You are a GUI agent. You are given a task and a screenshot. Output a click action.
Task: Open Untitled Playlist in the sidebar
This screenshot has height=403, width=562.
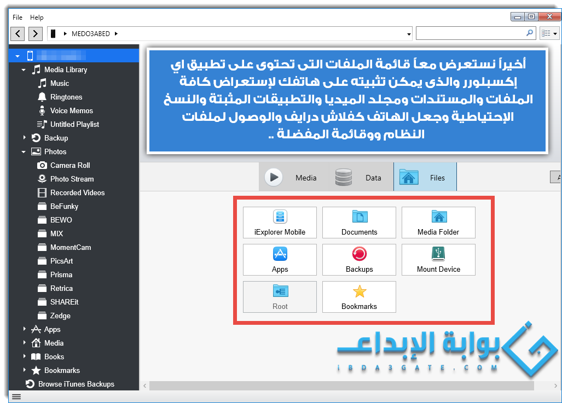[74, 124]
